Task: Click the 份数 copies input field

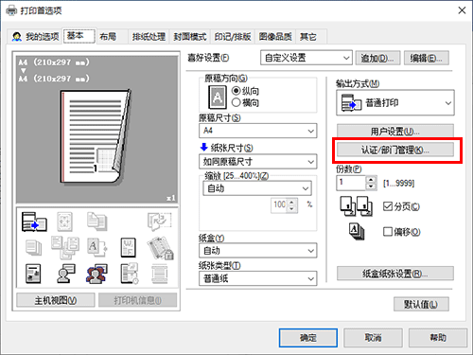Action: (x=351, y=183)
